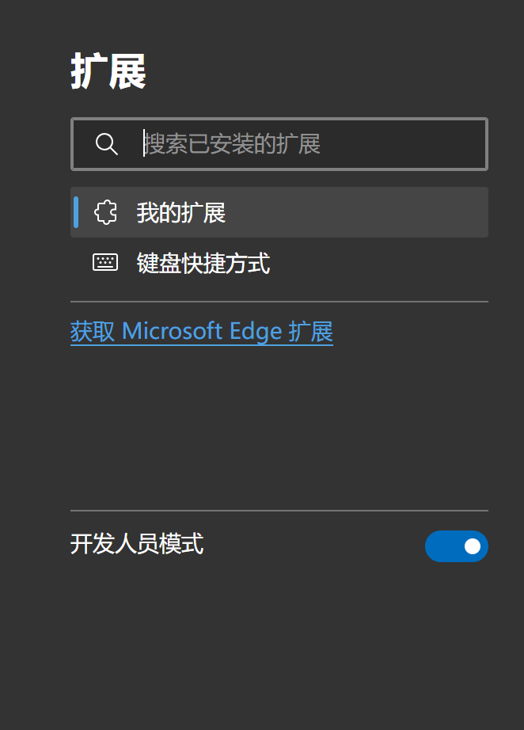Click the 键盘快捷方式 text label

coord(203,263)
